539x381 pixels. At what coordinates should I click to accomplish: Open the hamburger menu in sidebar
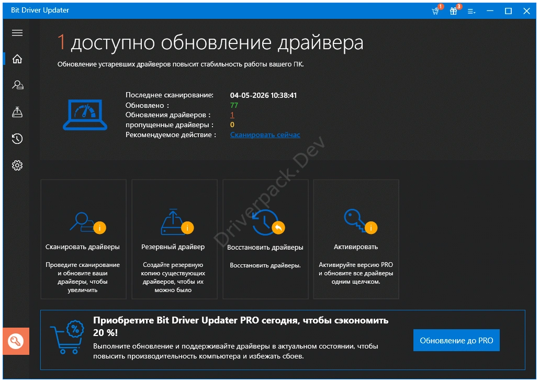point(17,32)
